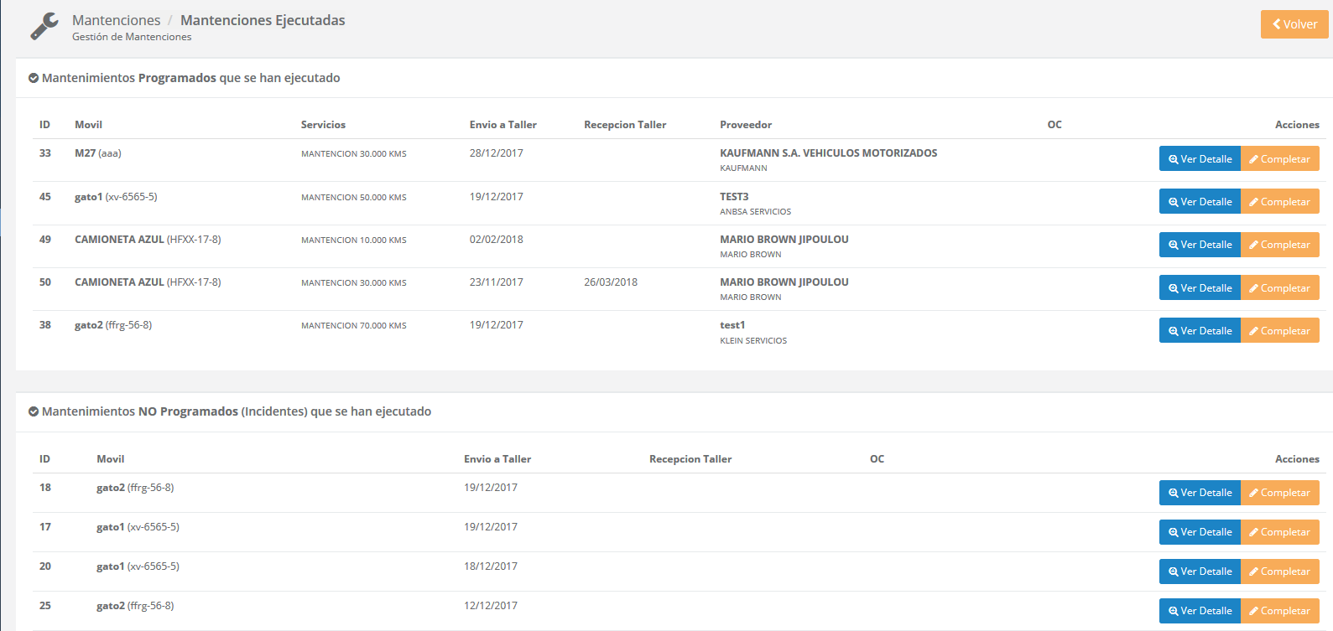Click the wrench icon beside Mantenciones title
Screen dimensions: 1333x631
[x=44, y=26]
